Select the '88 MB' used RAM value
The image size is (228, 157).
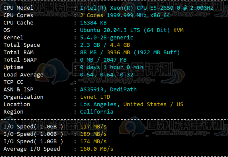point(88,52)
